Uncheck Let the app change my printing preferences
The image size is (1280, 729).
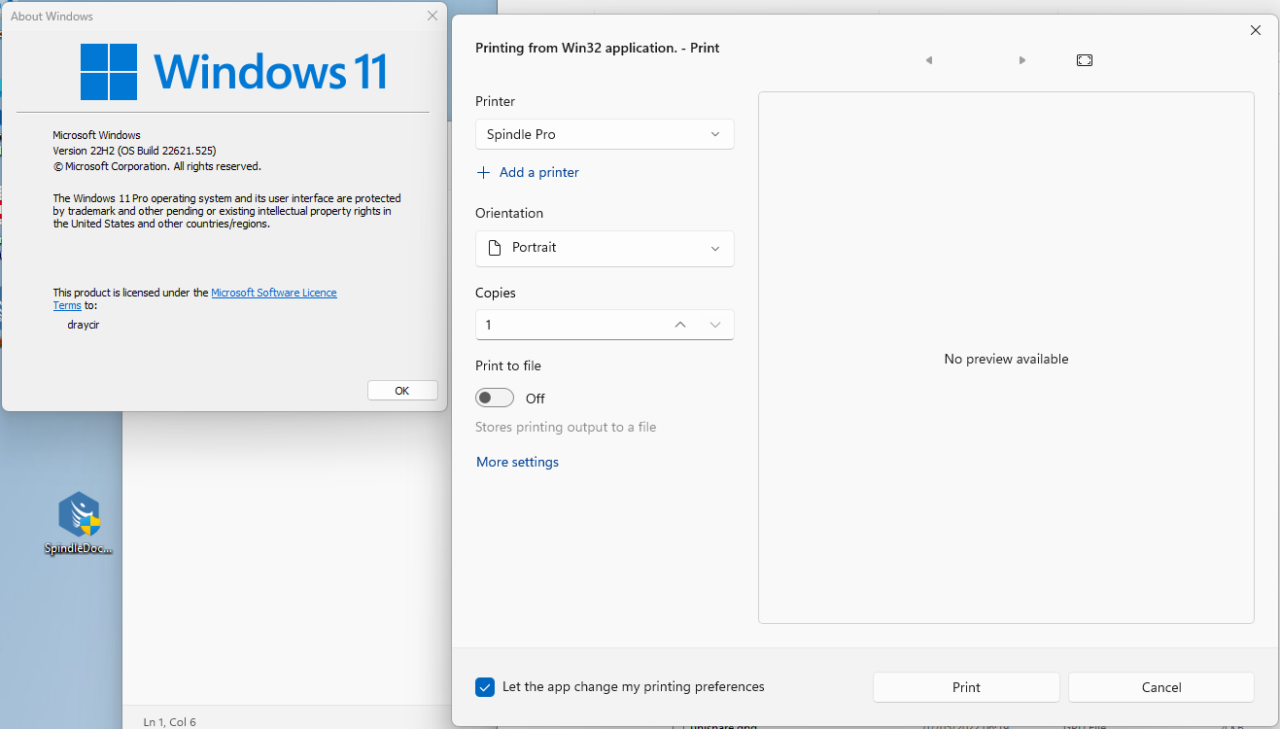click(485, 687)
